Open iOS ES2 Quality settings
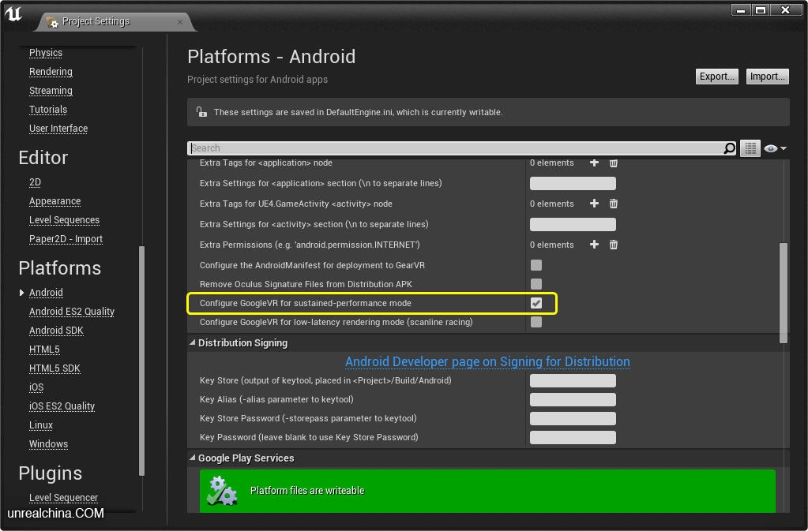 click(x=62, y=406)
